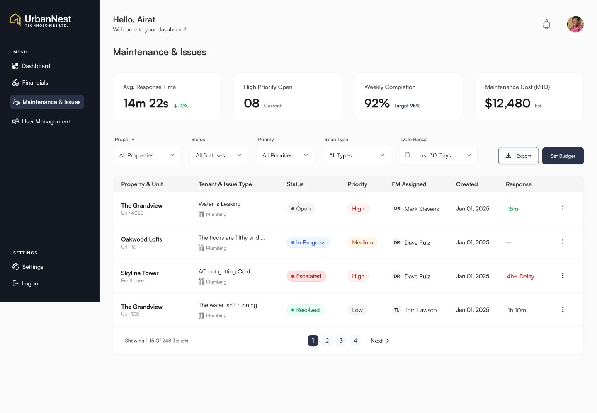Viewport: 597px width, 413px height.
Task: Click 'Mark Stevens' assignee name
Action: [x=422, y=209]
